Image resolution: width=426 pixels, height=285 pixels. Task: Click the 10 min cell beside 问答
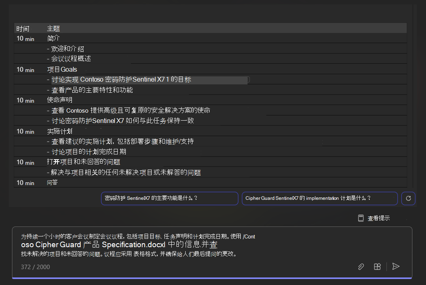tap(25, 183)
